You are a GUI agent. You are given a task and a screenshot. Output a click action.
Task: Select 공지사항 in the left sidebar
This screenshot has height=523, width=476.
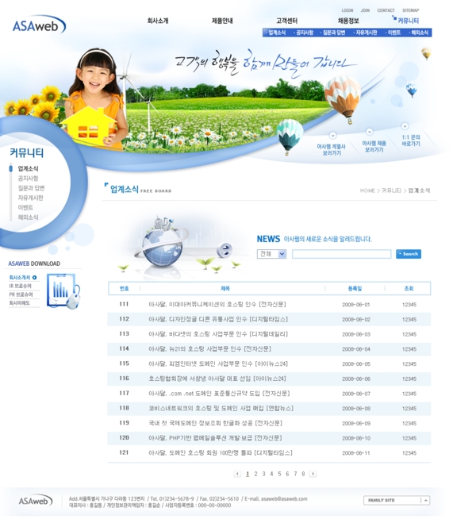click(28, 178)
